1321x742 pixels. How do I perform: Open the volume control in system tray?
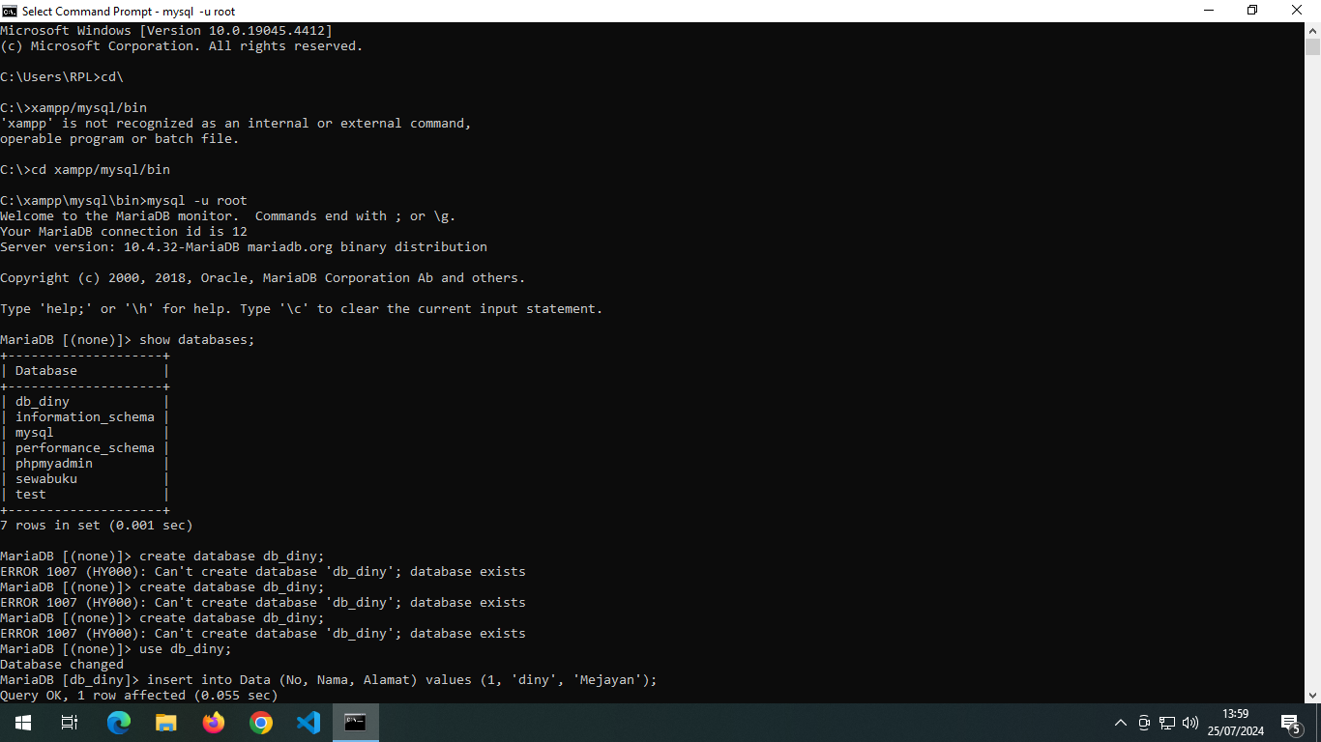[1189, 723]
